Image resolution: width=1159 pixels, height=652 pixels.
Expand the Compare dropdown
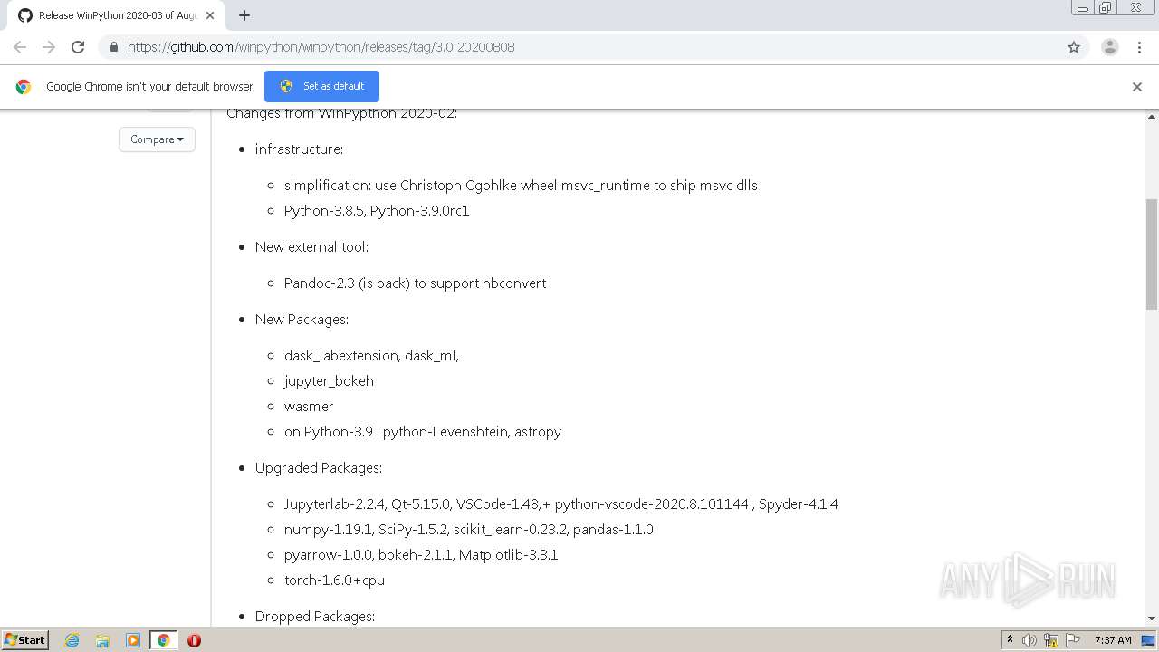click(x=157, y=139)
